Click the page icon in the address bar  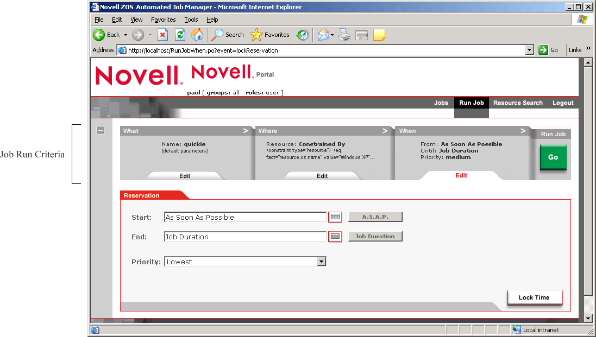coord(122,50)
